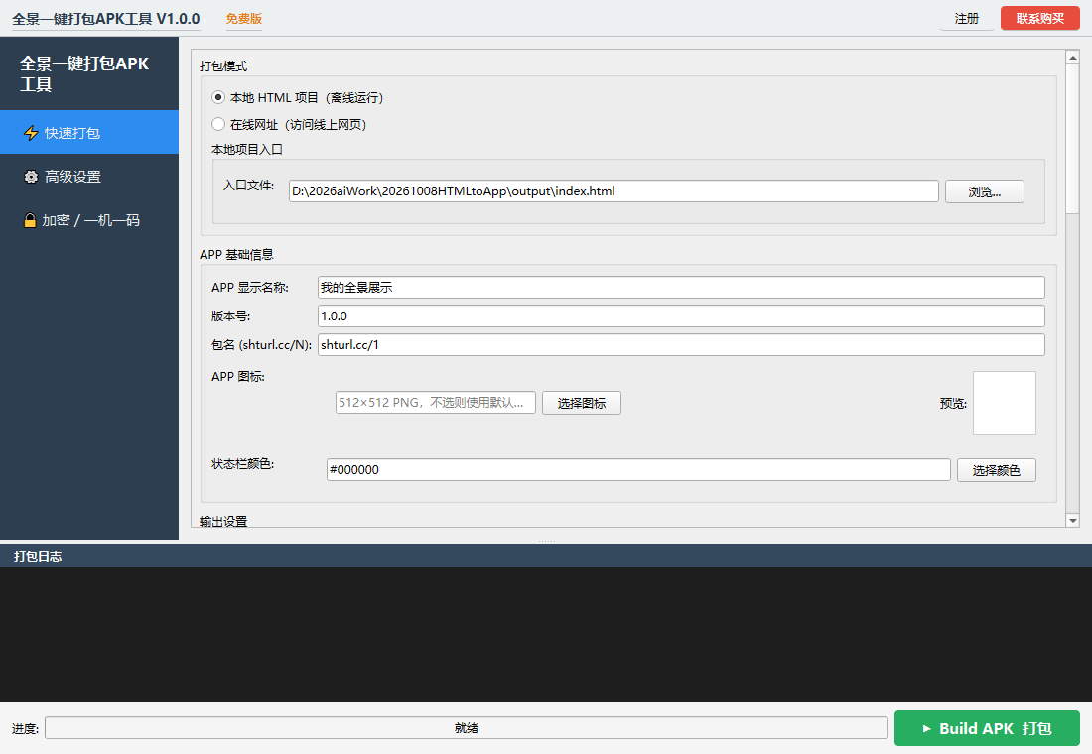Click the 全景一键打包APK工具 V1.0.0 title text
Image resolution: width=1092 pixels, height=754 pixels.
[106, 19]
